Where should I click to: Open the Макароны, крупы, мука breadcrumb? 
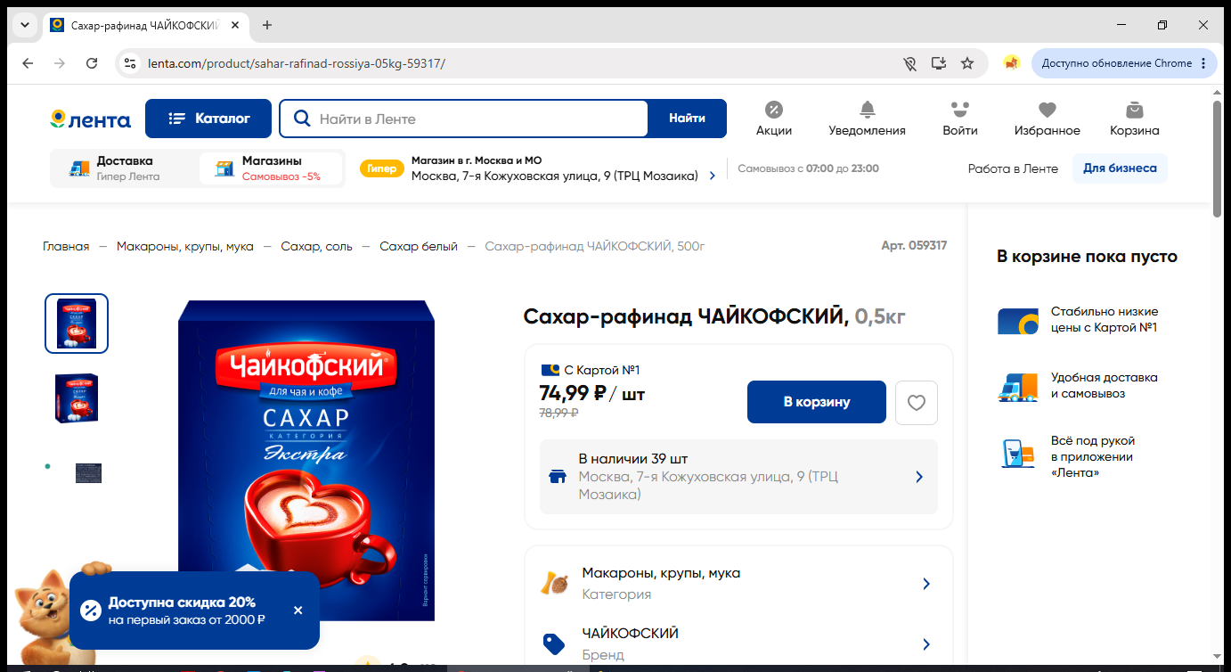pos(185,246)
